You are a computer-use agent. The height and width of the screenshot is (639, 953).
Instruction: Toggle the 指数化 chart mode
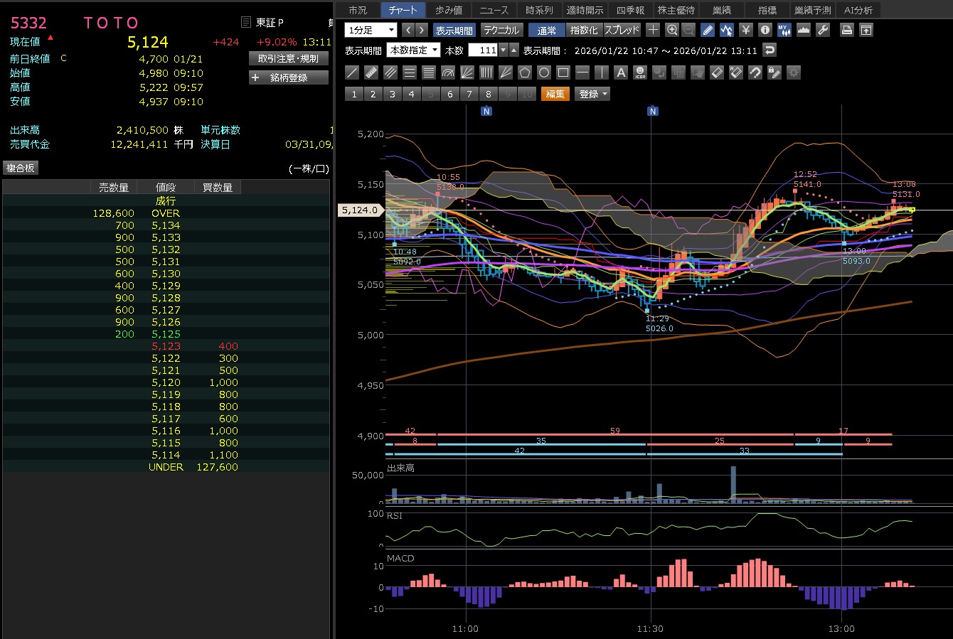584,30
